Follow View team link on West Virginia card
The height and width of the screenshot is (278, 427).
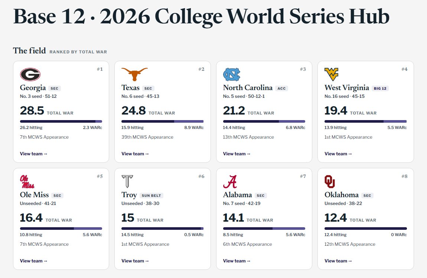coord(338,154)
